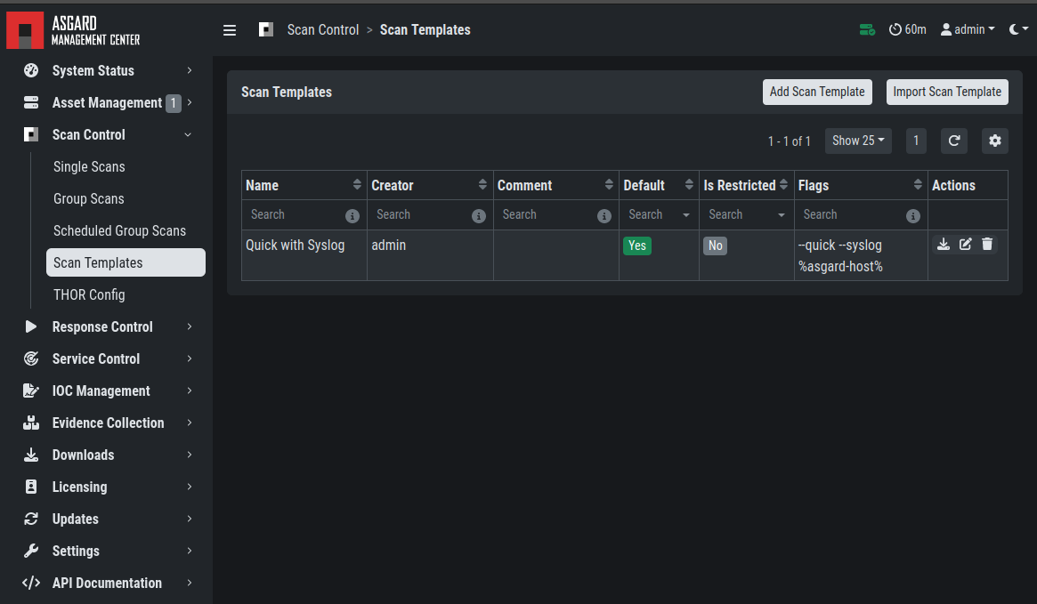Collapse the Scan Control section chevron
Viewport: 1037px width, 604px height.
(x=188, y=135)
